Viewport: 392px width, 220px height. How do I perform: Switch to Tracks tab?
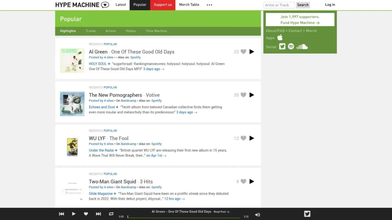tap(90, 31)
